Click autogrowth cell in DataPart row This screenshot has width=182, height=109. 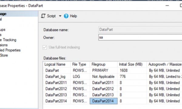(x=164, y=71)
